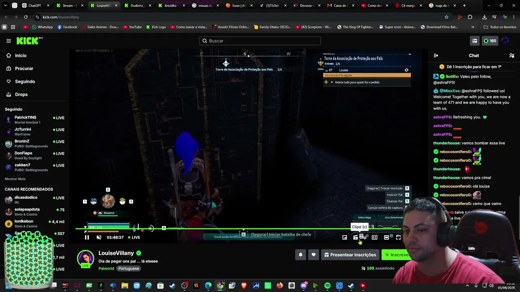Open the user profile avatar menu

click(505, 41)
